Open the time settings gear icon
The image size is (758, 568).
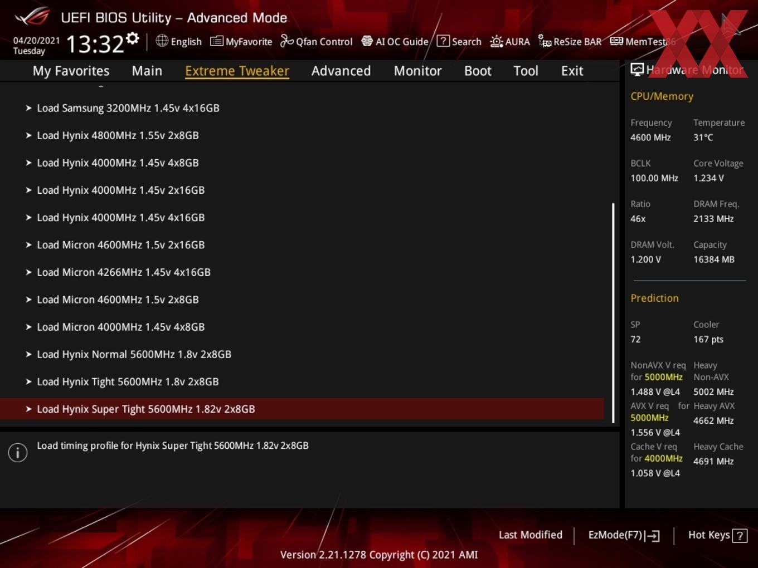(133, 38)
